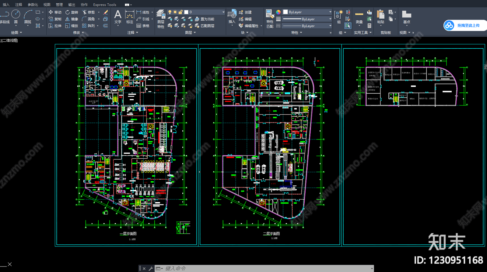Image resolution: width=487 pixels, height=272 pixels.
Task: Click the Erase tool icon
Action: [x=106, y=12]
